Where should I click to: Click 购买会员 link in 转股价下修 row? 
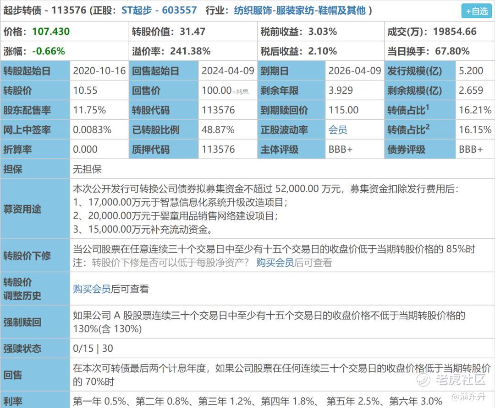(275, 263)
